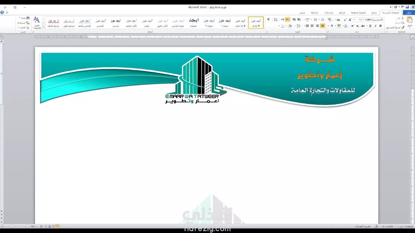Apply Italic (I) formatting
This screenshot has height=233, width=415.
(x=375, y=26)
